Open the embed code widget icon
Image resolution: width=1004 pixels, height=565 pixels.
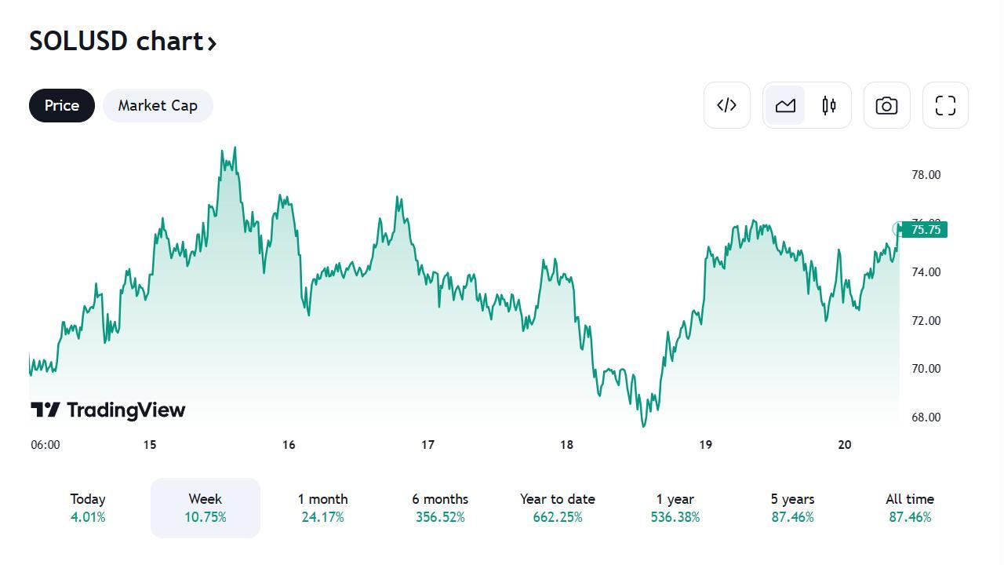(x=727, y=105)
